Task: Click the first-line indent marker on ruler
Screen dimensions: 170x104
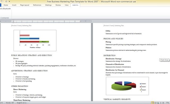Action: (13, 20)
